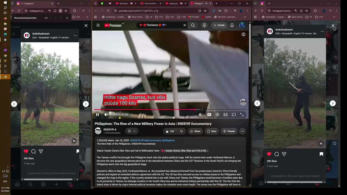
Task: Go to the YouTube Premium home logo
Action: tap(113, 25)
